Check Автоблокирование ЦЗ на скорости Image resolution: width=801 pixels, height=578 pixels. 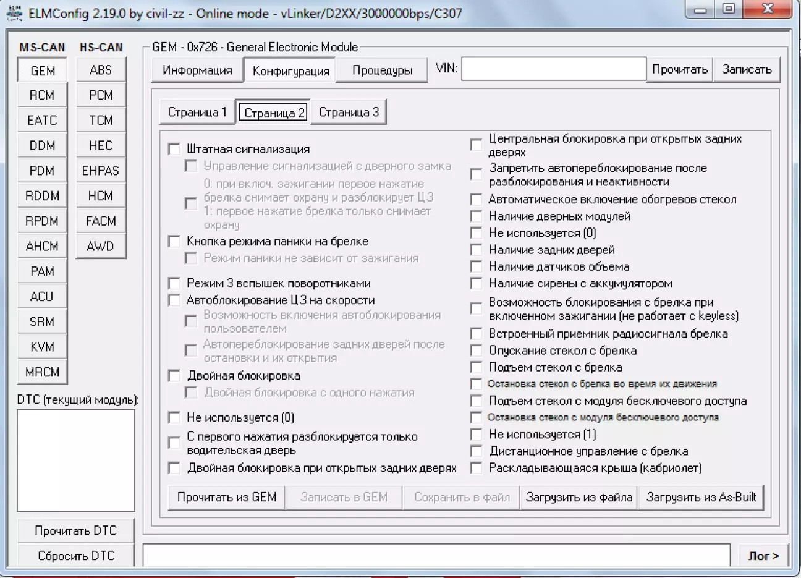pos(175,300)
